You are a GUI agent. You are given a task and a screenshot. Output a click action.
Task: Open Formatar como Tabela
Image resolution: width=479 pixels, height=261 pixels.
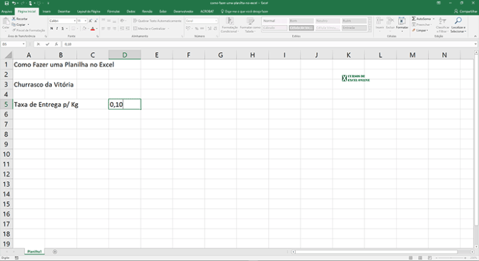(250, 25)
